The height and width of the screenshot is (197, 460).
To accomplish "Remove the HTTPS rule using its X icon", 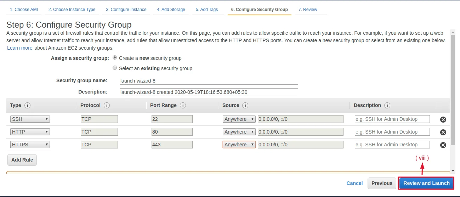I will pos(443,145).
